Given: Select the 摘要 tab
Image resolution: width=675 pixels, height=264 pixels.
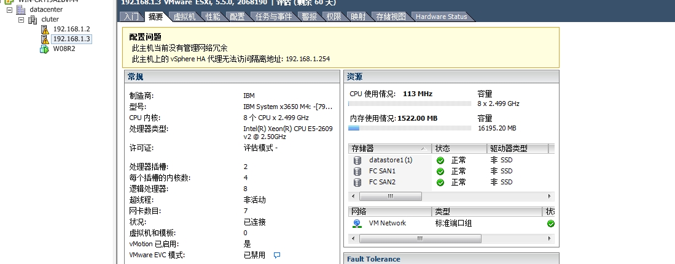Looking at the screenshot, I should click(x=155, y=17).
